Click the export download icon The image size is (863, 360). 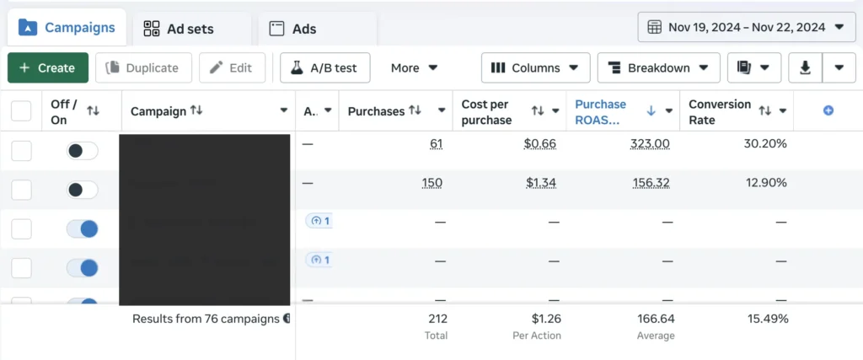(x=805, y=67)
